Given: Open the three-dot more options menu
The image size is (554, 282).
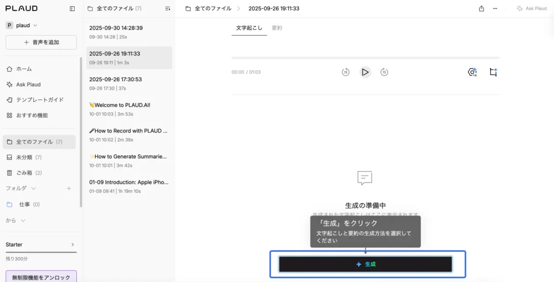Looking at the screenshot, I should [x=495, y=9].
